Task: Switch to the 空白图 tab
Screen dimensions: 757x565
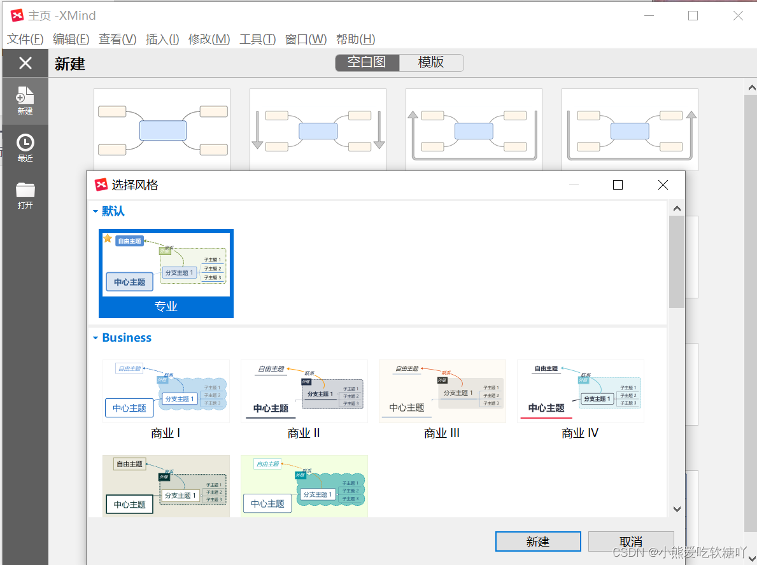Action: pos(367,63)
